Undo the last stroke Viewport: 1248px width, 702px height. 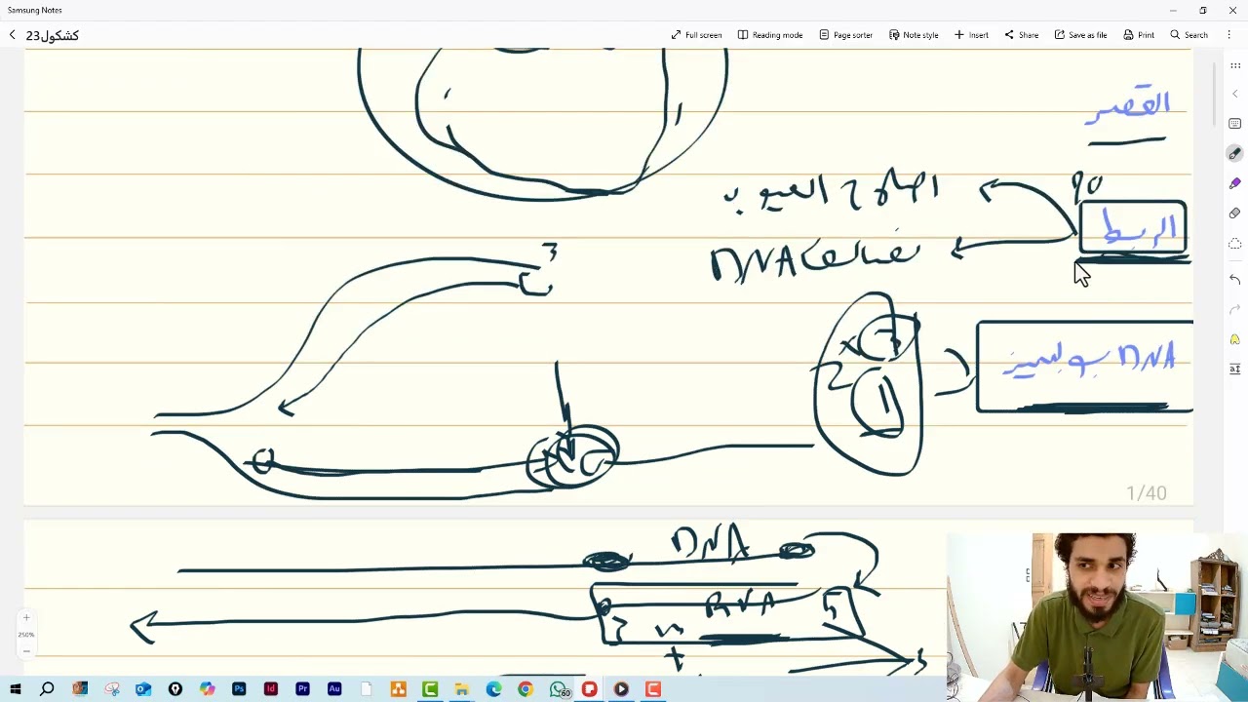coord(1235,280)
